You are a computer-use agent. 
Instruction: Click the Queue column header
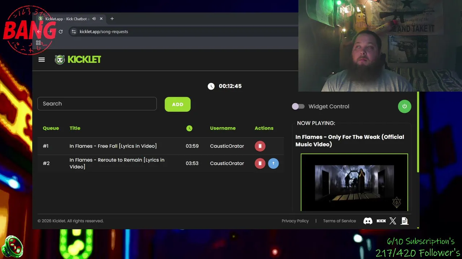tap(51, 128)
